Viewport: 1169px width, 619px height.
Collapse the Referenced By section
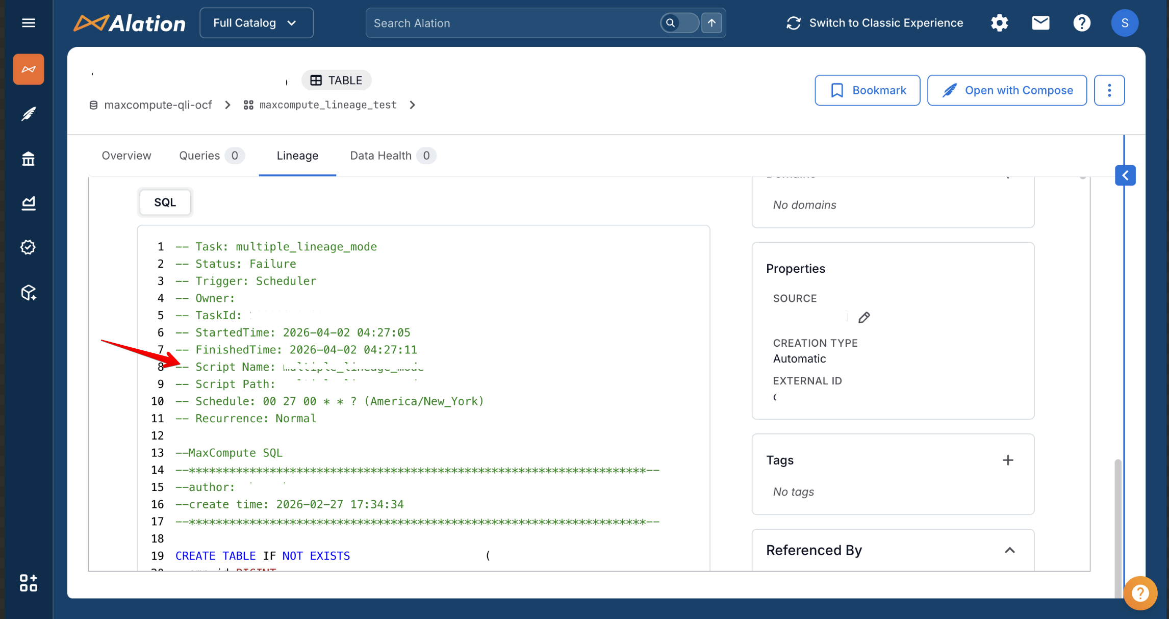pyautogui.click(x=1009, y=550)
